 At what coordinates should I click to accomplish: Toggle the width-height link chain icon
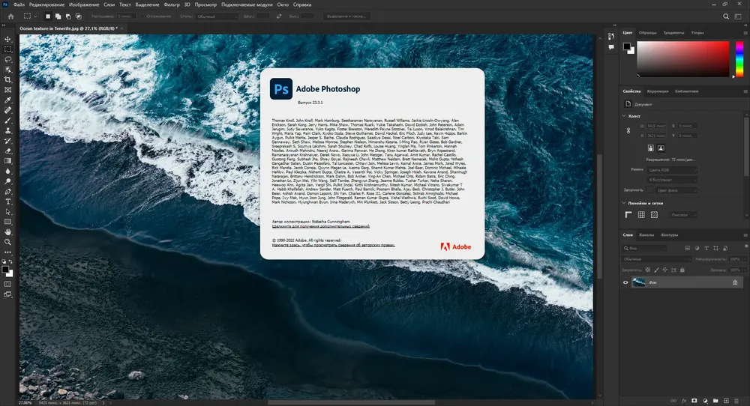pos(628,130)
